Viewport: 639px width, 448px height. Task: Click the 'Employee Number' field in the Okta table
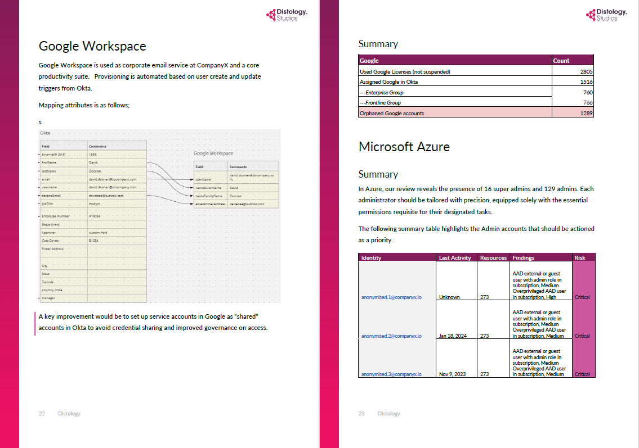(55, 216)
